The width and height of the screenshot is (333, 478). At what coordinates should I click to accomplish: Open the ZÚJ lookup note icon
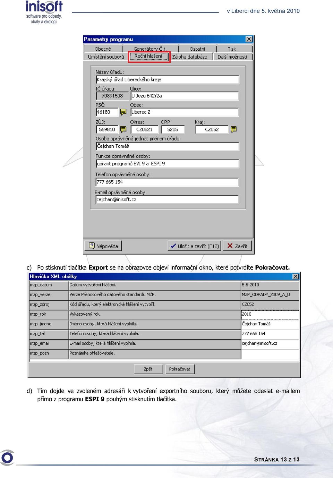pos(123,129)
